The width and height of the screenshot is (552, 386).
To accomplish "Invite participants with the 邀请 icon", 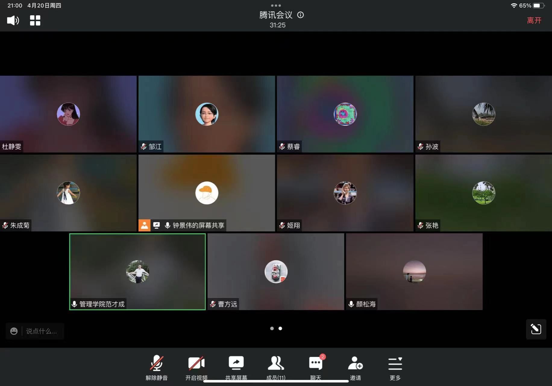I will coord(355,367).
